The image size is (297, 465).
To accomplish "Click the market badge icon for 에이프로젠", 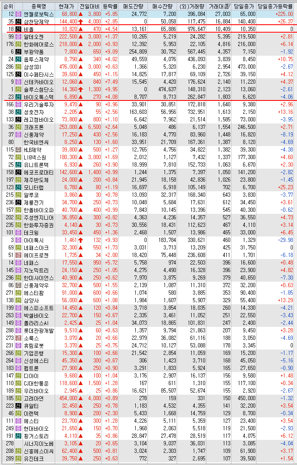I will (18, 255).
